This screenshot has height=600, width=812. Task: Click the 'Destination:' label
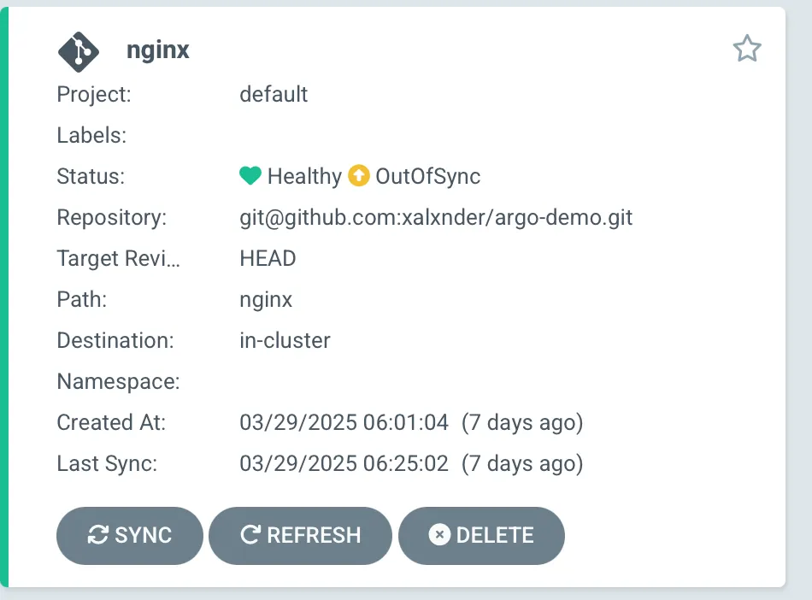coord(115,341)
